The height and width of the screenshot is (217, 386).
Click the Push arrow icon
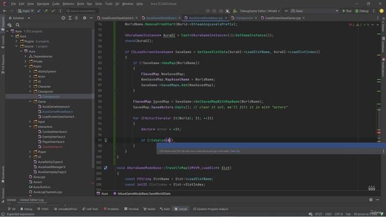[46, 11]
